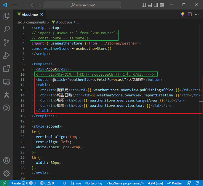The image size is (203, 186).
Task: Open the errors and warnings status indicator
Action: click(x=47, y=183)
